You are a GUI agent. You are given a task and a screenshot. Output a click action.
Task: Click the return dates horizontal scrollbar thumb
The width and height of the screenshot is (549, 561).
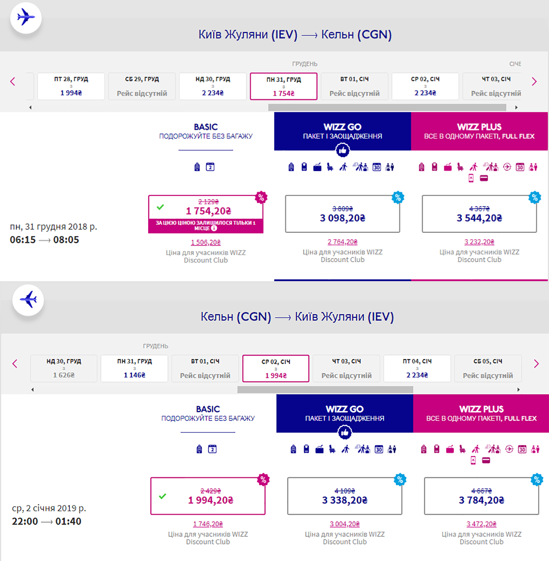[x=325, y=389]
